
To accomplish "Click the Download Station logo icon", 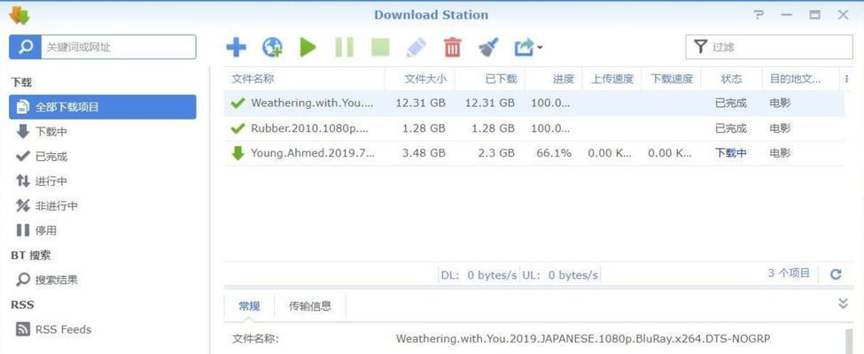I will click(x=19, y=15).
